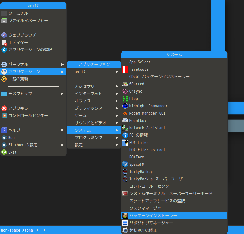Open the 設定 category

point(94,145)
